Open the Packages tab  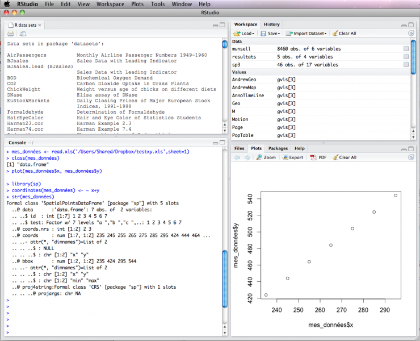tap(278, 148)
